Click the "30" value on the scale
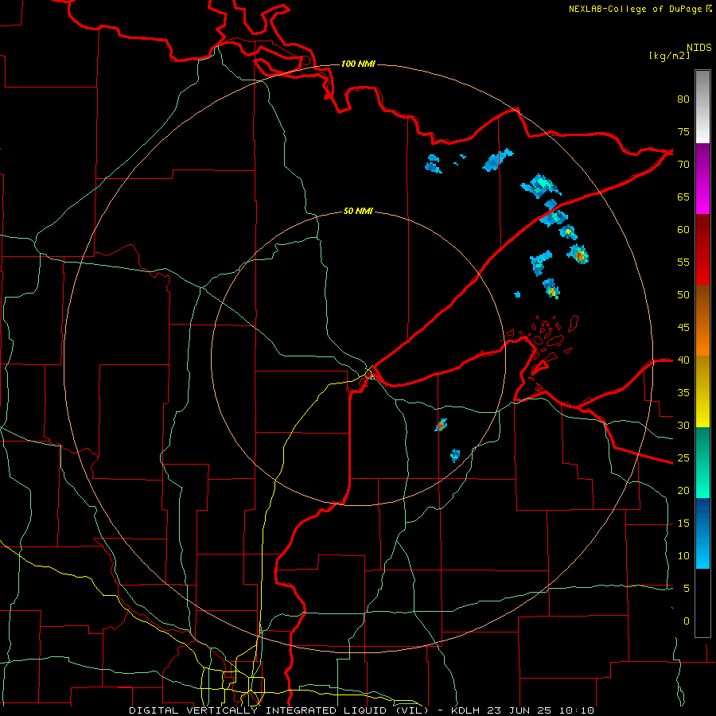This screenshot has height=716, width=716. [x=683, y=425]
